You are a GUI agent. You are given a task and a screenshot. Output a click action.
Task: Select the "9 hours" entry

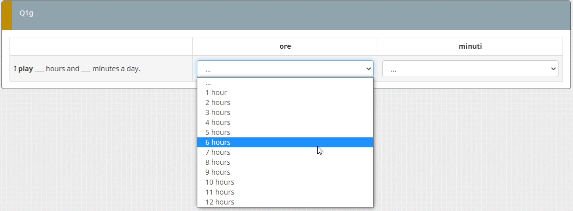click(x=218, y=172)
